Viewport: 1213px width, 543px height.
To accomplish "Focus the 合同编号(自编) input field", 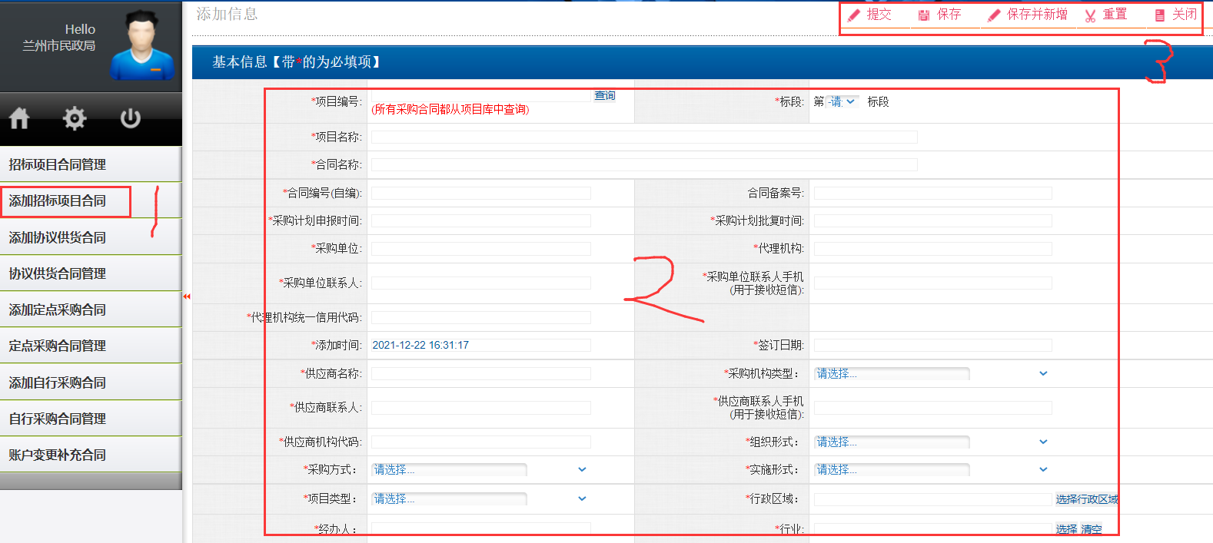I will coord(481,193).
